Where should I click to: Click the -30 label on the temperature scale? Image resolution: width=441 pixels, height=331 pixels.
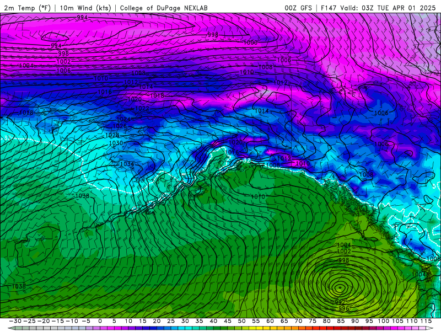(15, 321)
